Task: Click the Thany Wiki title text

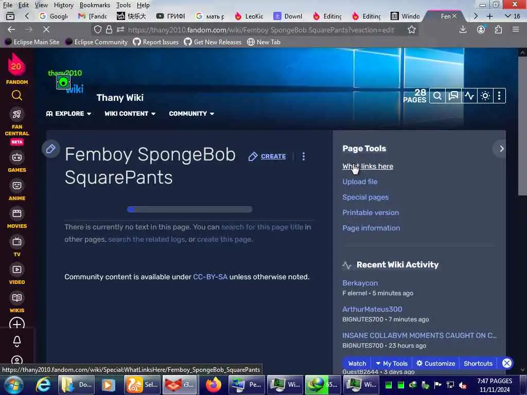Action: (120, 98)
